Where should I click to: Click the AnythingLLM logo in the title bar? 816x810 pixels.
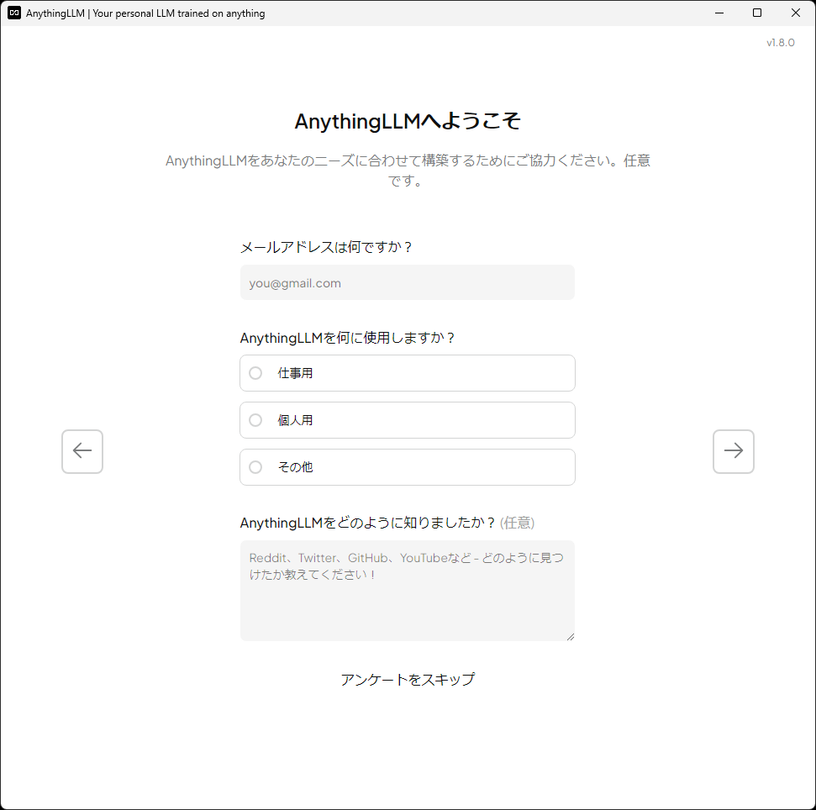[x=13, y=13]
